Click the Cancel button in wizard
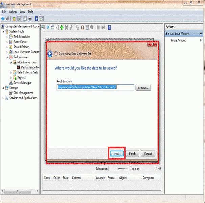Screen dimensions: 205x203 click(x=148, y=153)
